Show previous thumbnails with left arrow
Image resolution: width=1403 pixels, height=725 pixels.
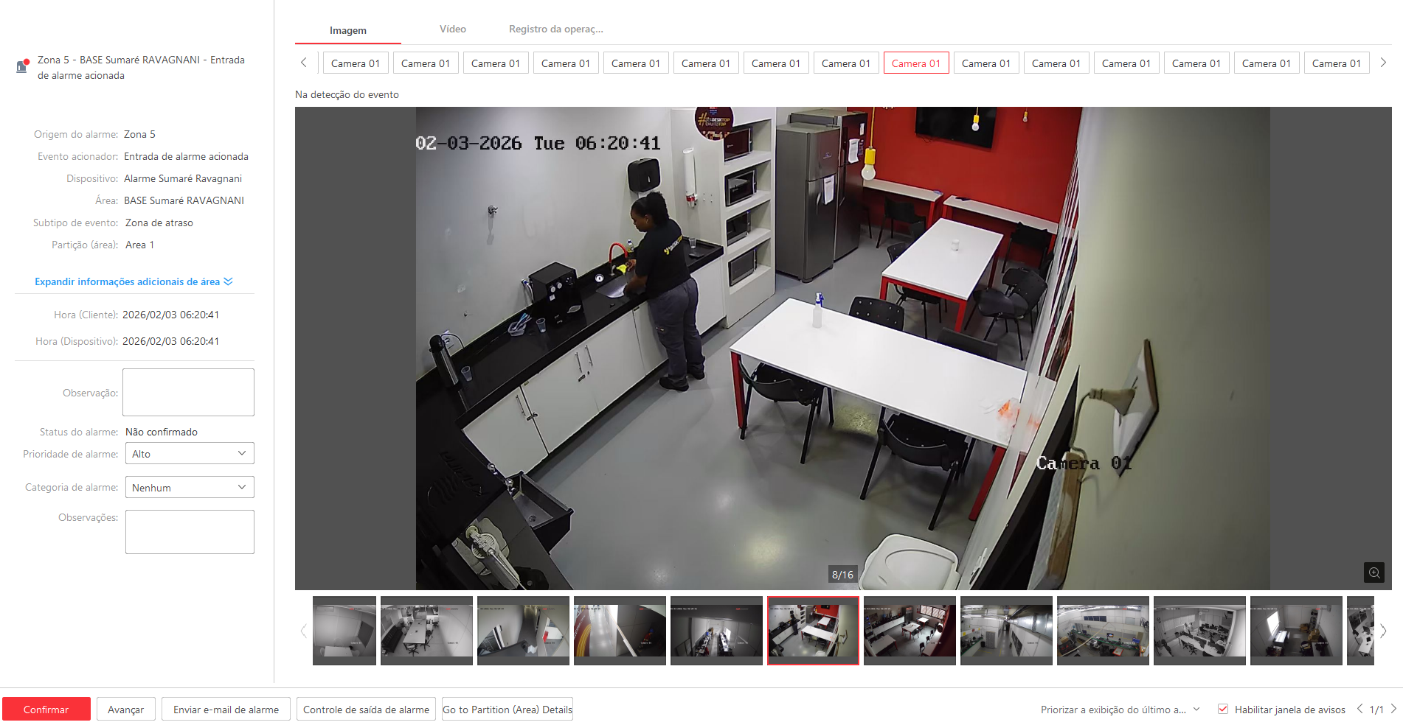pos(303,631)
